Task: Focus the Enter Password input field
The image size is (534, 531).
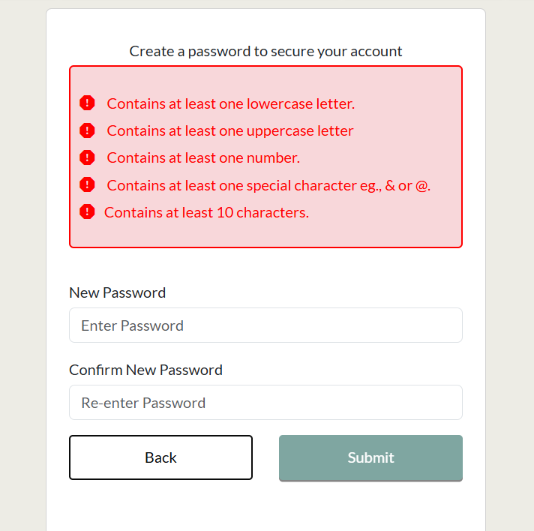Action: (x=265, y=325)
